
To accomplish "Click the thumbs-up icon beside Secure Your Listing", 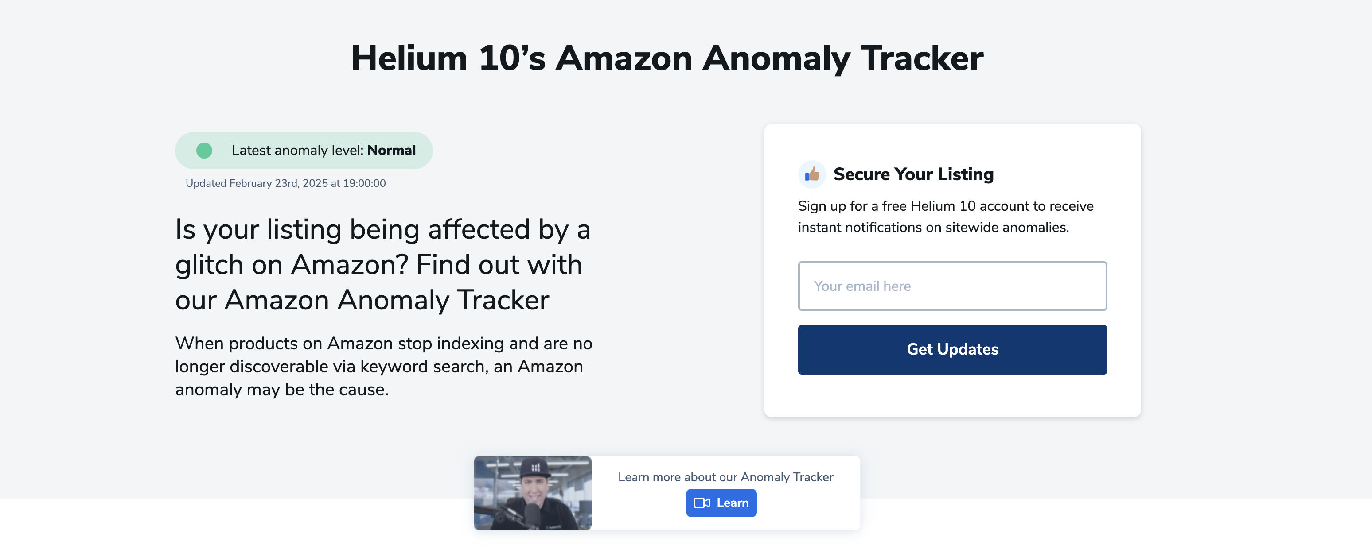I will pyautogui.click(x=812, y=174).
